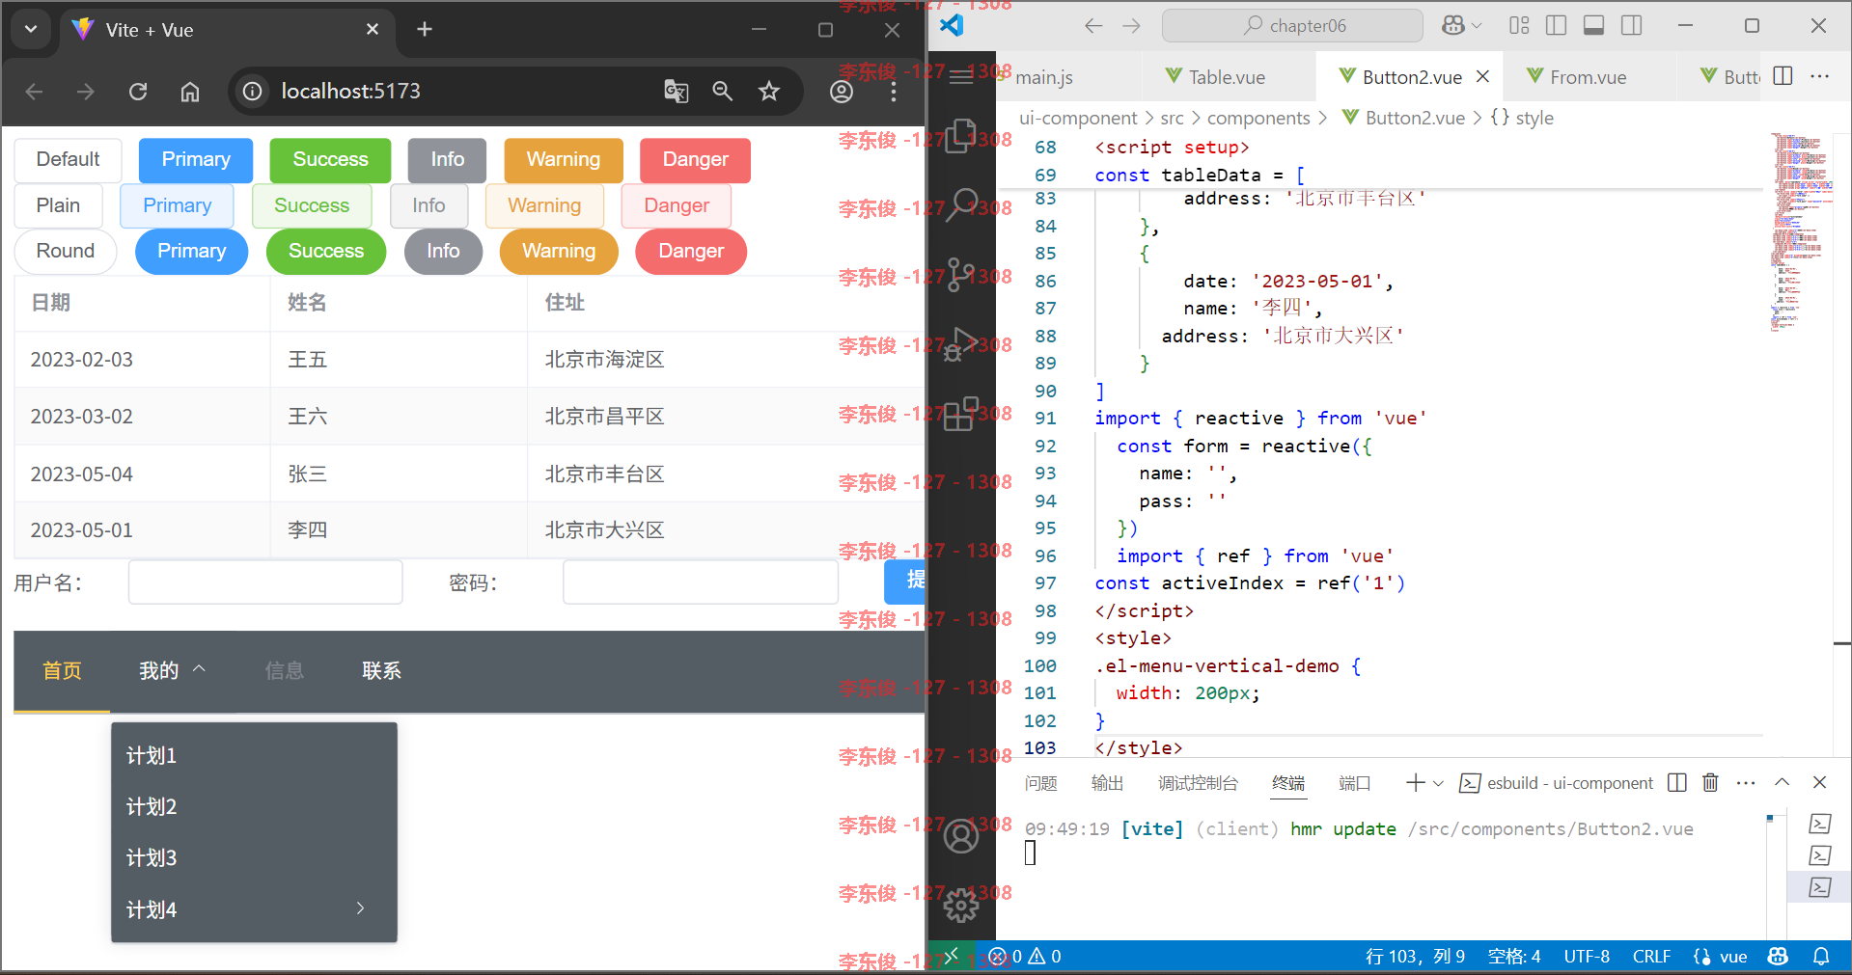Open editor More Actions ellipsis
The width and height of the screenshot is (1852, 975).
(x=1819, y=76)
